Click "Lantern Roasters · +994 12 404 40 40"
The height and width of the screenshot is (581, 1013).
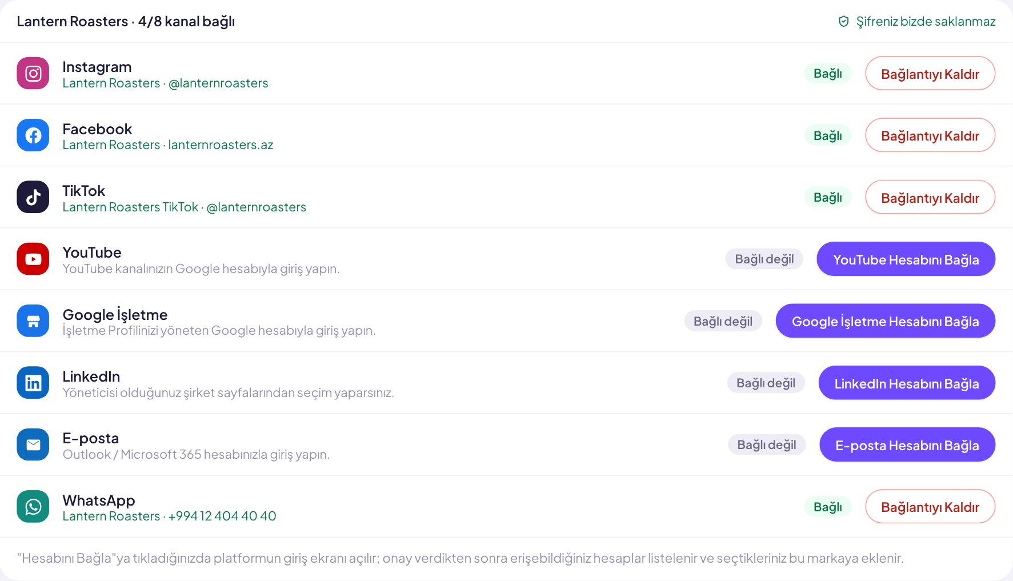pyautogui.click(x=170, y=516)
